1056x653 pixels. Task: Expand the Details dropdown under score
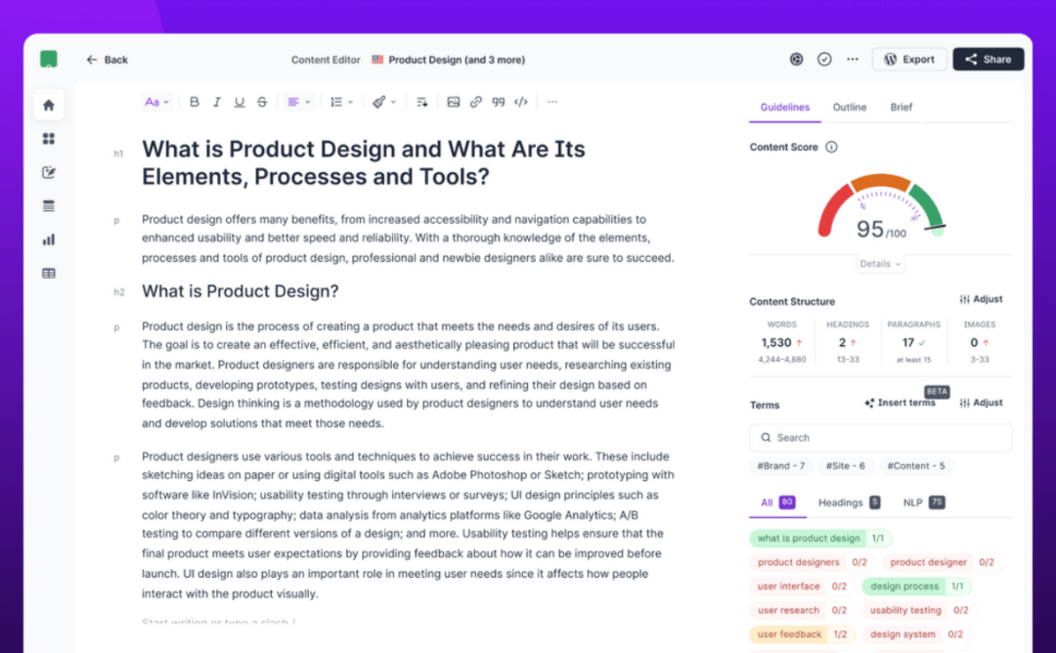tap(880, 264)
